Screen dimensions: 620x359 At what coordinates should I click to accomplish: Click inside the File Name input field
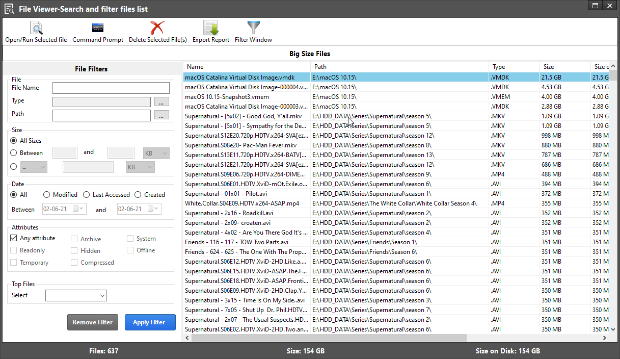click(110, 88)
